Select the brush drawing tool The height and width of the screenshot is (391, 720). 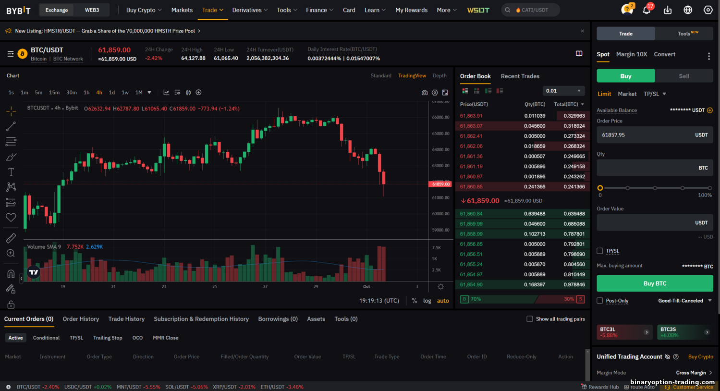coord(11,157)
